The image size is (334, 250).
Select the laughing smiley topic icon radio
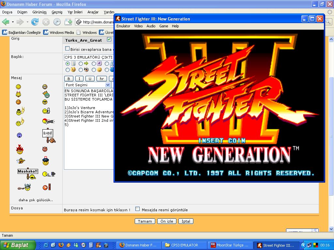(68, 70)
